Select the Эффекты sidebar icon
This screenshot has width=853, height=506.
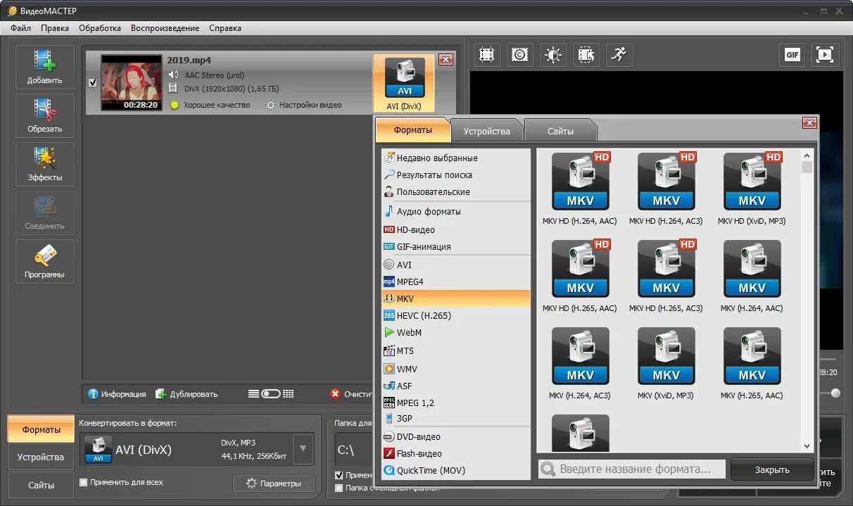(44, 164)
